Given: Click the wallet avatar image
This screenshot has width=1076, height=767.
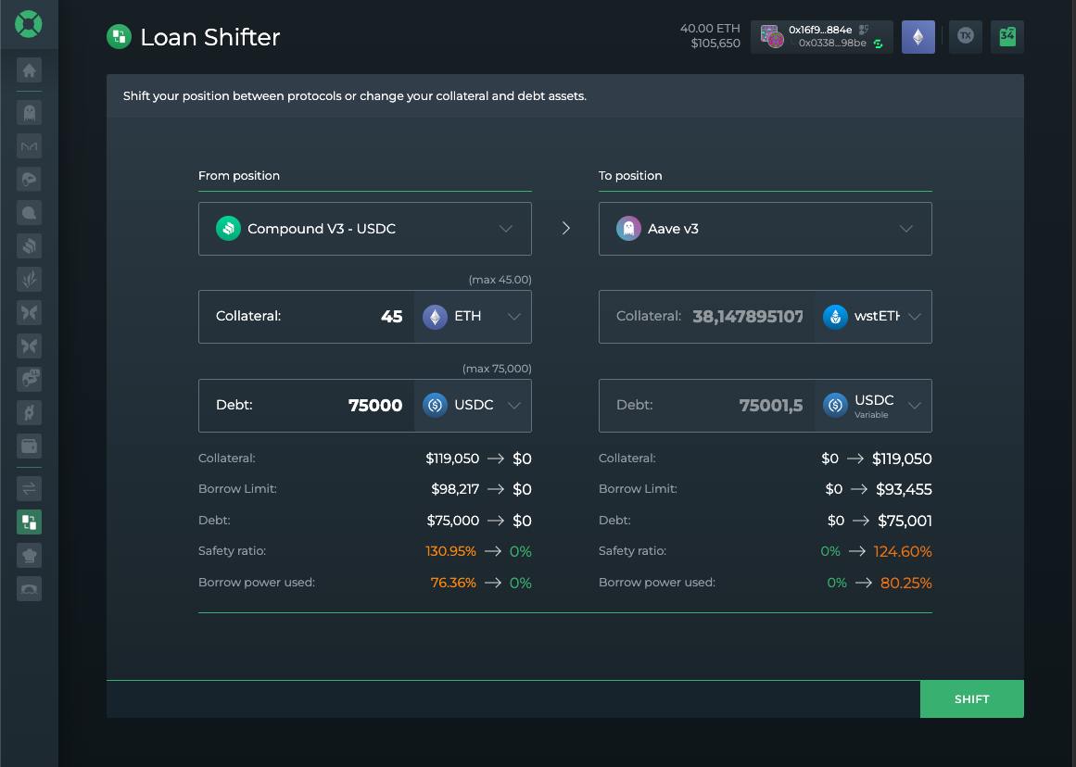Looking at the screenshot, I should click(x=772, y=36).
